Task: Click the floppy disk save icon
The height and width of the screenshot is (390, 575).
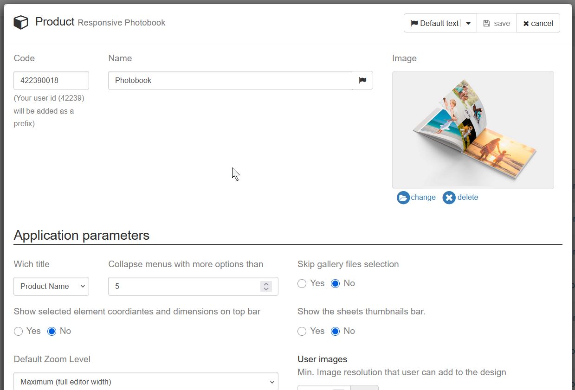Action: pos(486,23)
